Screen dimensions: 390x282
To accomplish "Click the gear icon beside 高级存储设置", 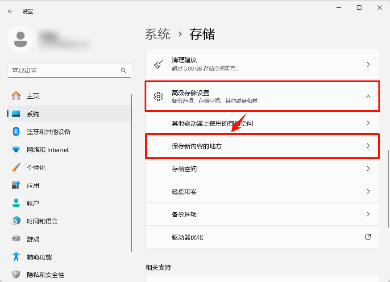I will point(158,96).
